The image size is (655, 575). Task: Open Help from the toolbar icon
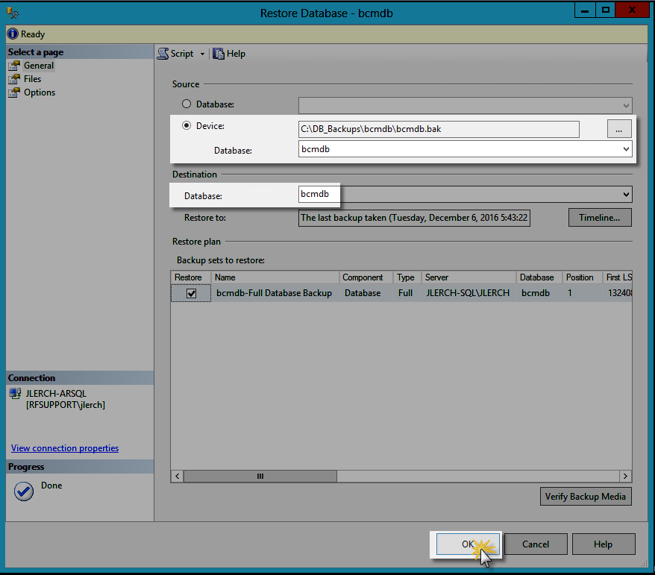(x=219, y=54)
